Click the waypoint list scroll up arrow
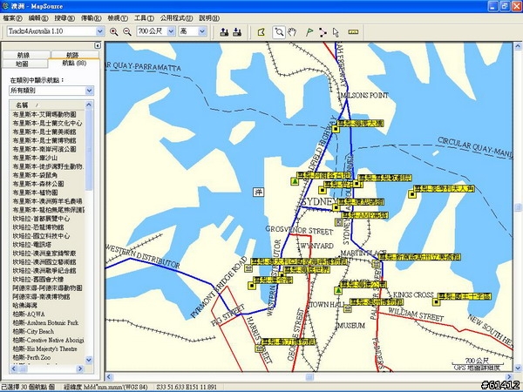This screenshot has height=392, width=523. coord(88,105)
